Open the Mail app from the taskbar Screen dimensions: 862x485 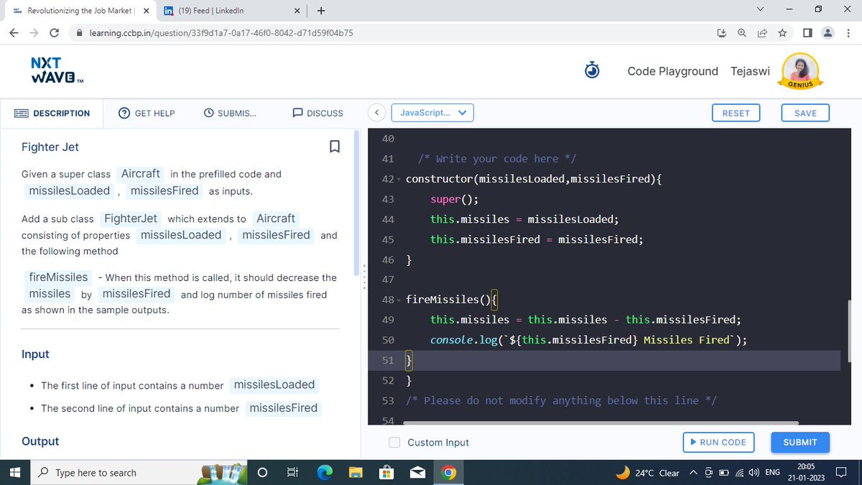tap(417, 472)
